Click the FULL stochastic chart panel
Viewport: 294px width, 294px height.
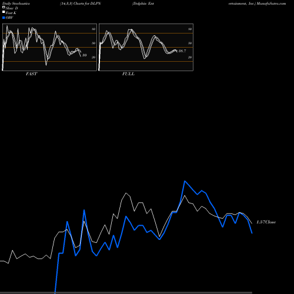(x=146, y=47)
